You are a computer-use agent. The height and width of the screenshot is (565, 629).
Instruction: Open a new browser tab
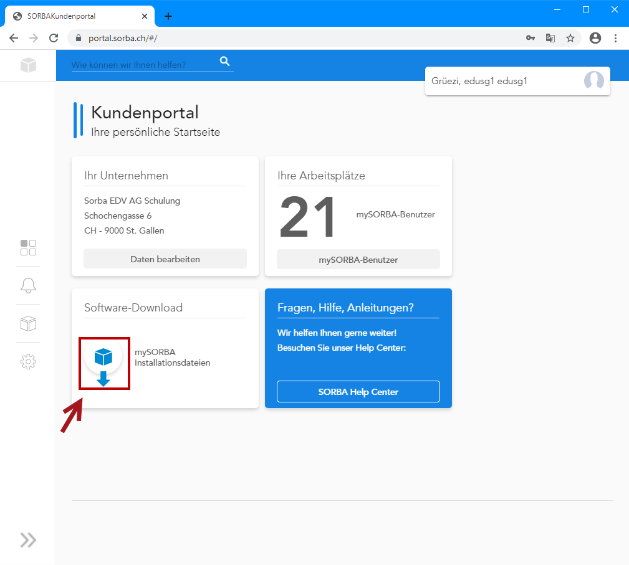(x=168, y=16)
